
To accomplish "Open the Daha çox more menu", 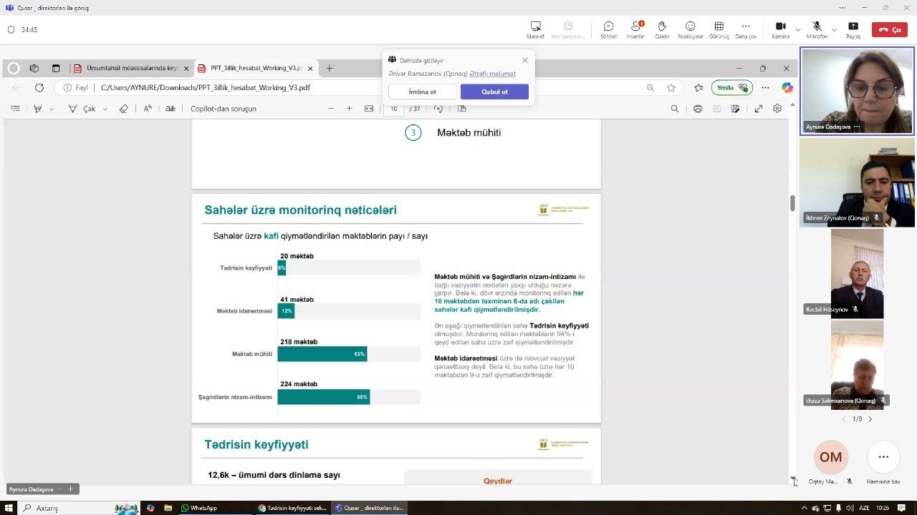I will tap(745, 29).
